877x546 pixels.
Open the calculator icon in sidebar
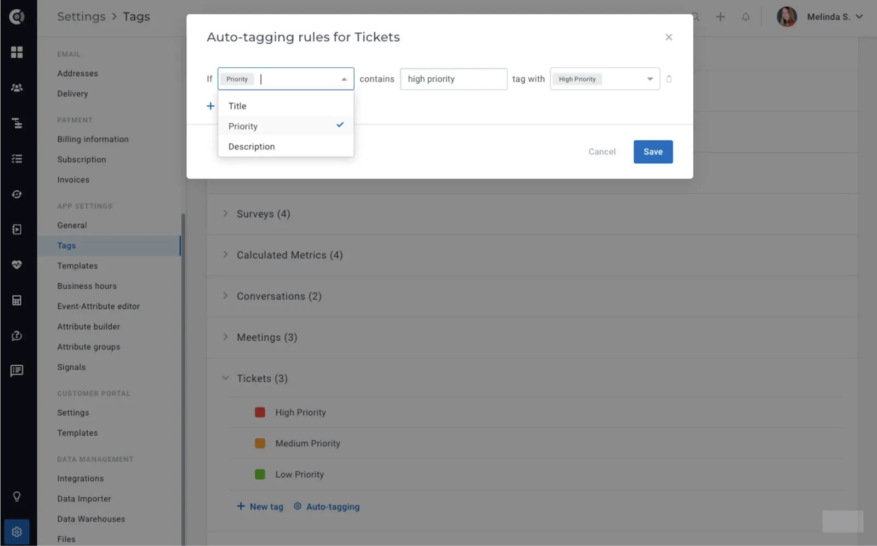pos(17,300)
